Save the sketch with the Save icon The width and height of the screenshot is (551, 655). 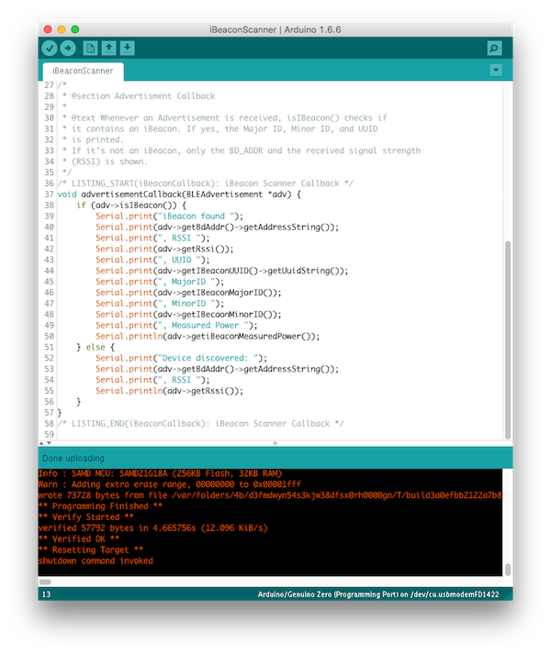click(x=127, y=49)
